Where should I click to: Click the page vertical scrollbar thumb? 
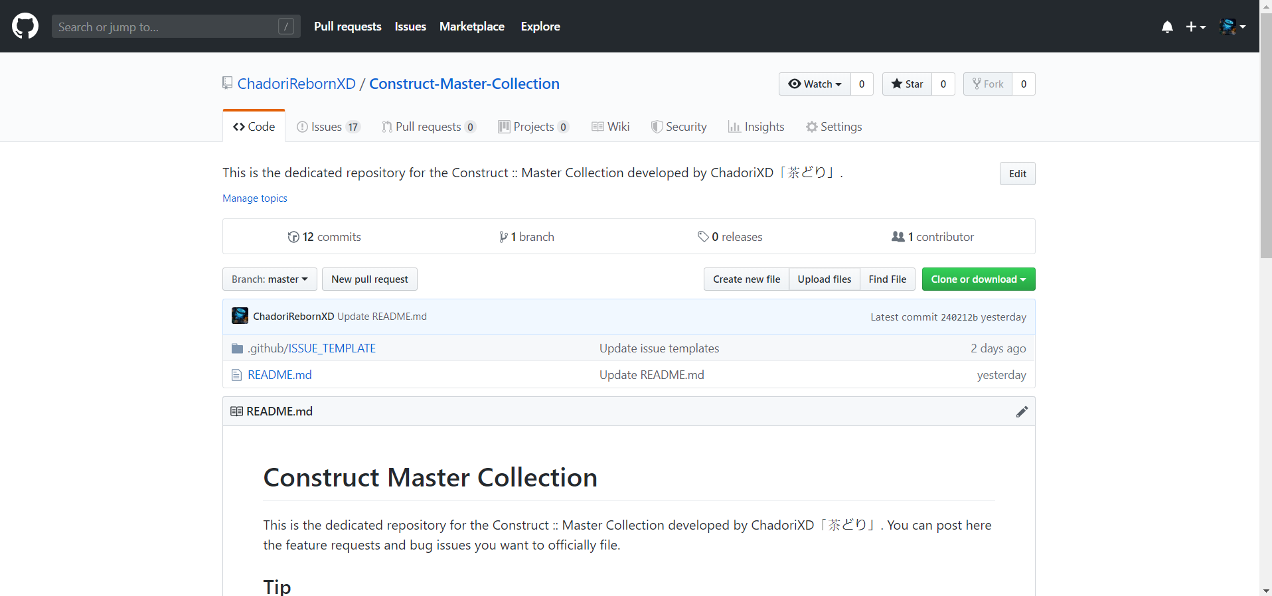(1266, 136)
